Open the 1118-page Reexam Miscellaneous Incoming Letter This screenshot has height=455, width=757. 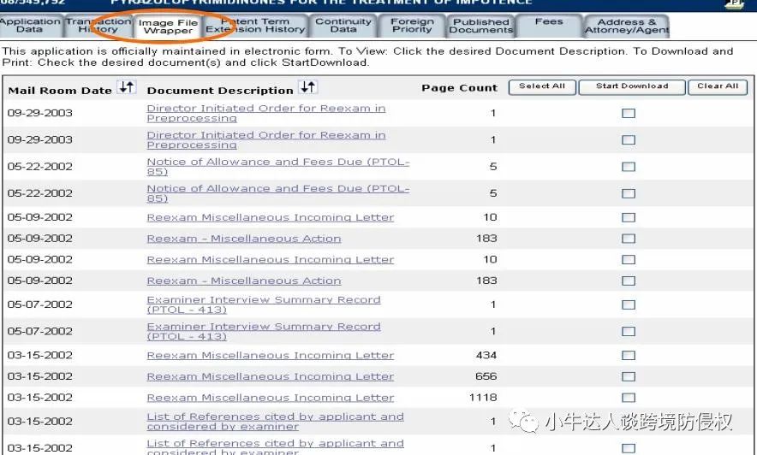coord(271,399)
